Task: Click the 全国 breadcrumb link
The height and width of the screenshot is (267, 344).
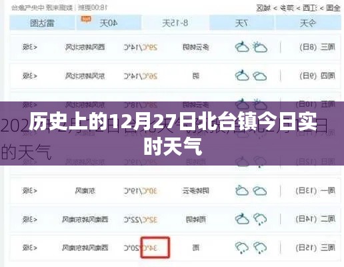Action: (x=333, y=9)
